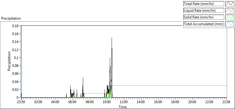Click the 12:00 tick label on time axis
The width and height of the screenshot is (235, 109).
124,102
